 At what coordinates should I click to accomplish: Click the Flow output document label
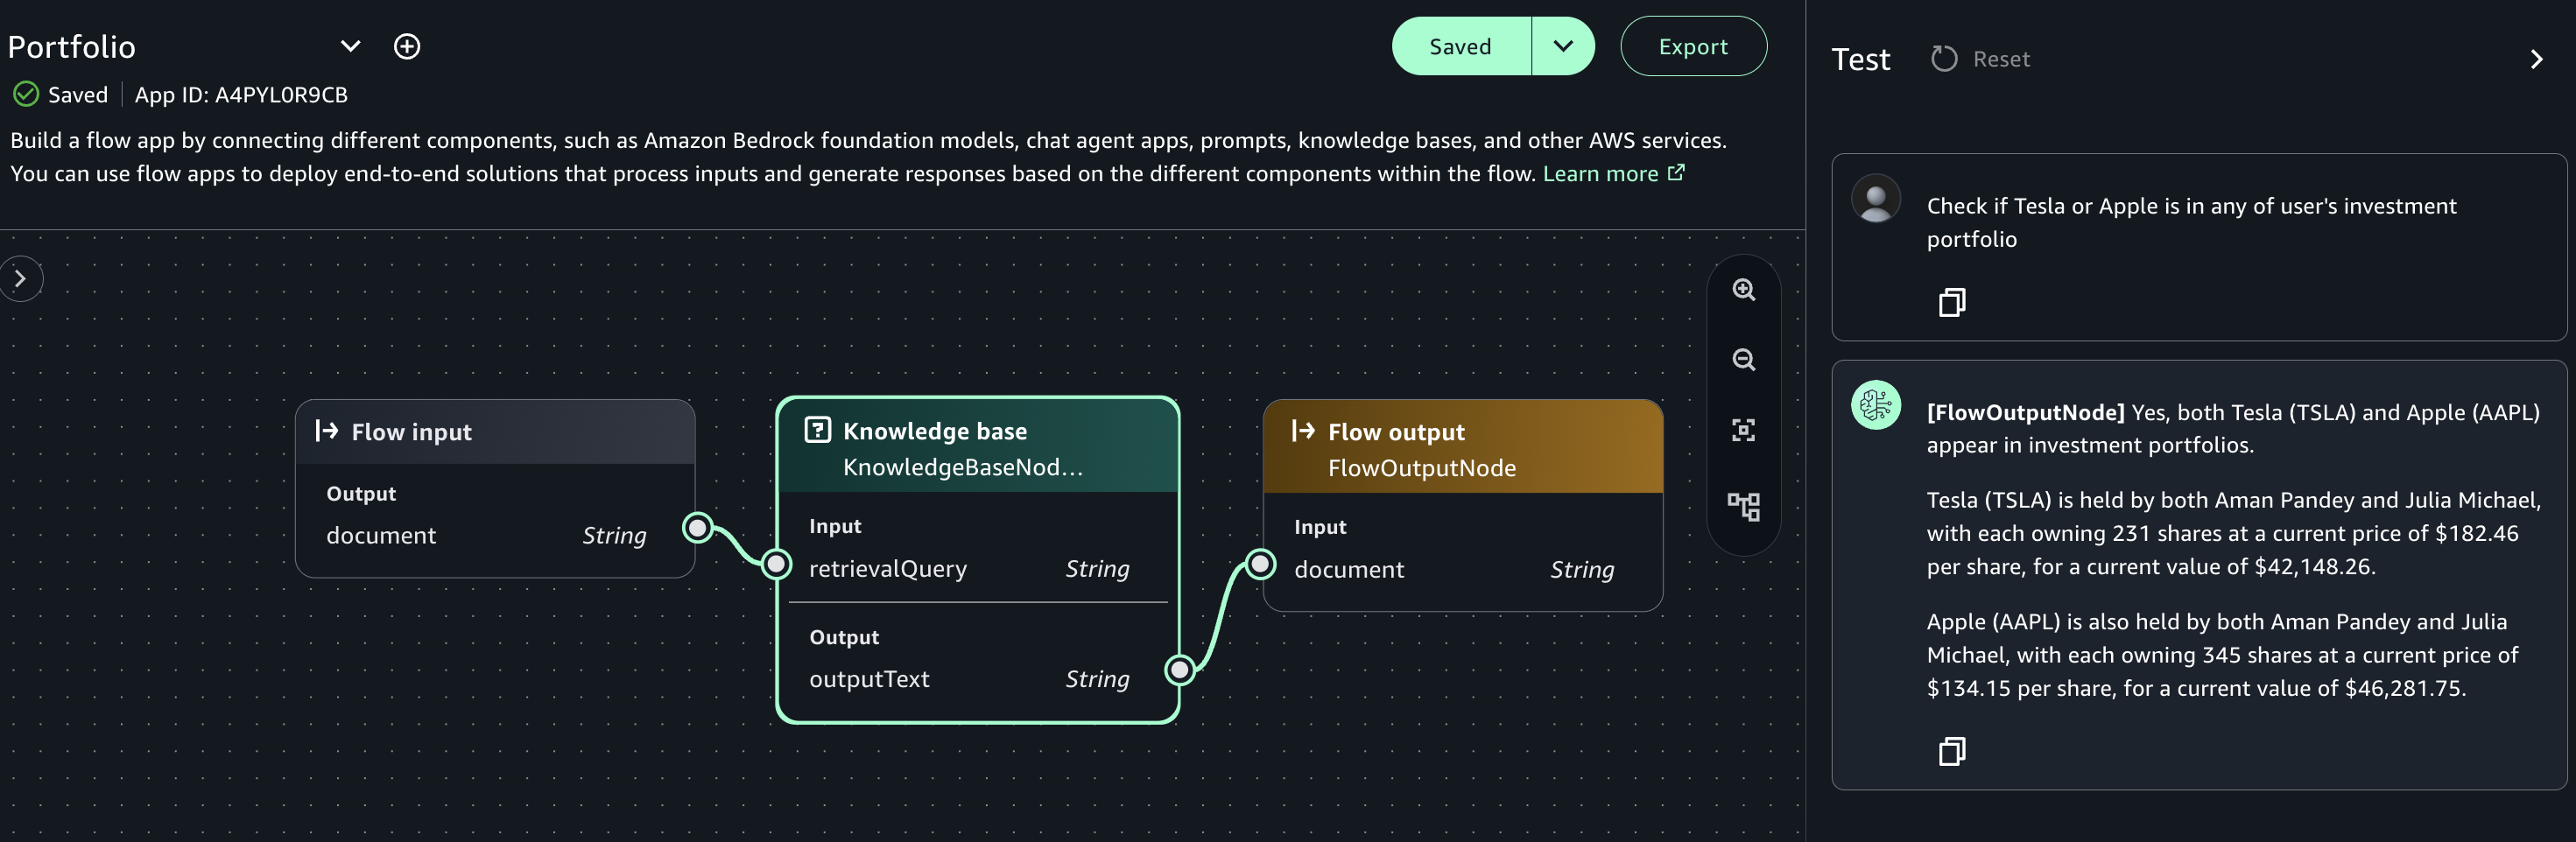(1349, 570)
